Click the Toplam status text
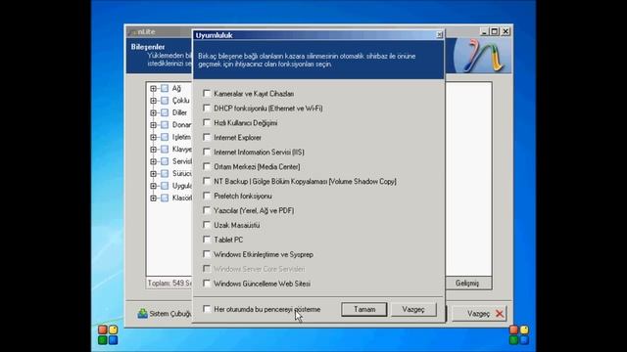627x352 pixels. (x=169, y=283)
